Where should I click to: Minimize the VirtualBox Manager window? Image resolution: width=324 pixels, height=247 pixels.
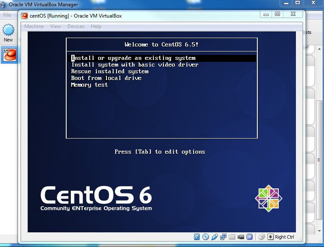click(286, 3)
